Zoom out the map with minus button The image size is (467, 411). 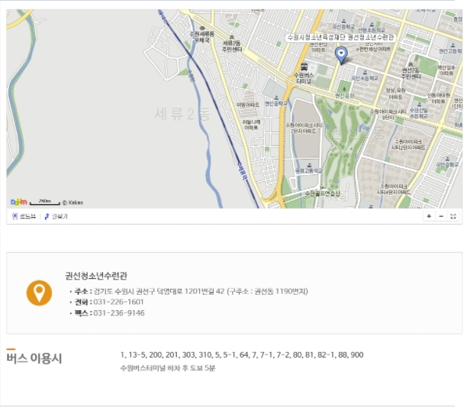pyautogui.click(x=441, y=217)
